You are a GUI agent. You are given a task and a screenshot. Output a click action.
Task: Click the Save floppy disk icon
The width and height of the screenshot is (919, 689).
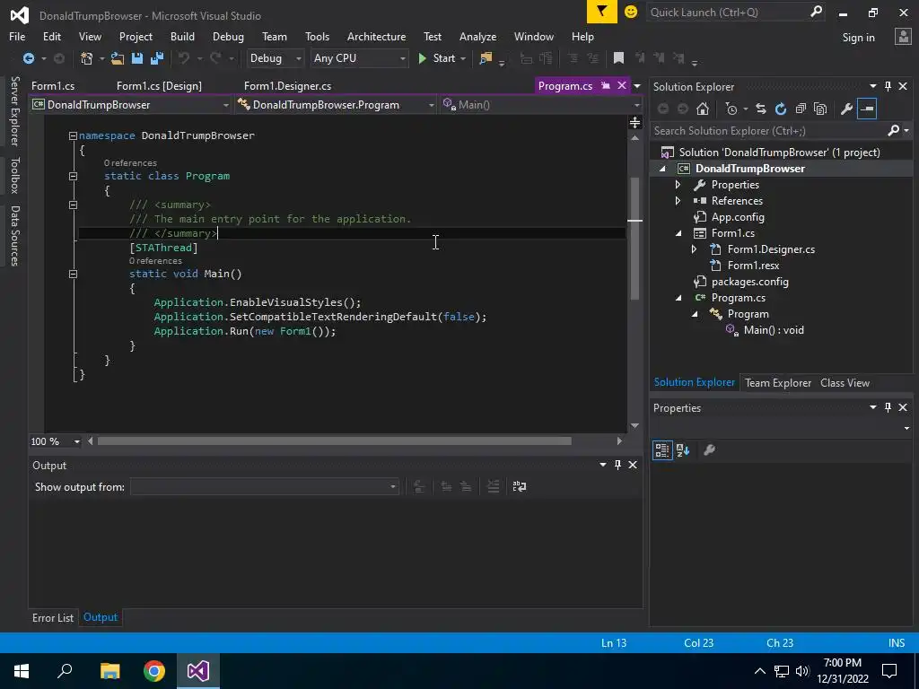(137, 58)
